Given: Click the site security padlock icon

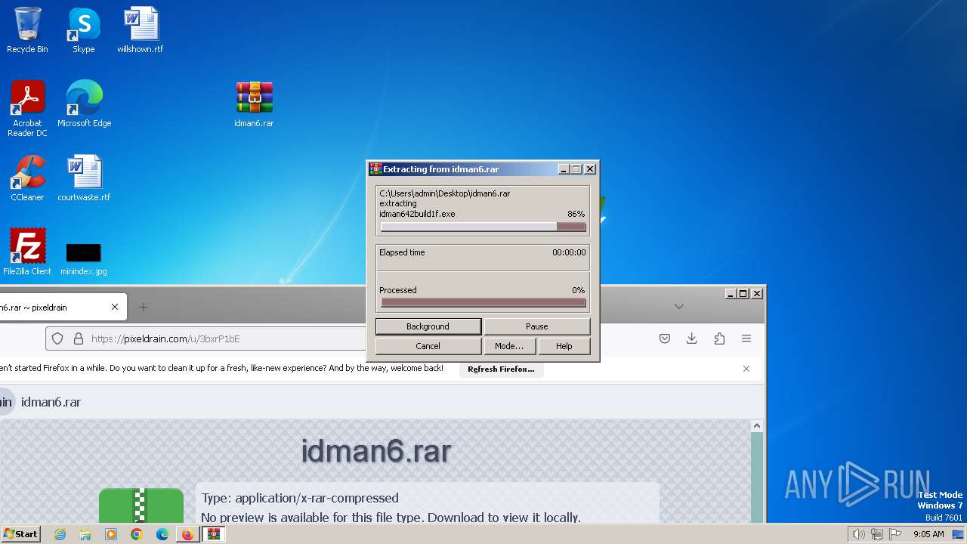Looking at the screenshot, I should (78, 338).
